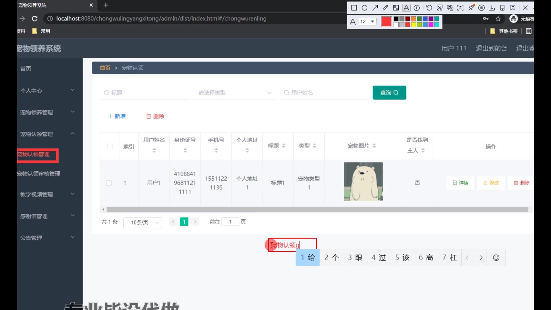
Task: Bookmark this page with star icon
Action: (498, 19)
